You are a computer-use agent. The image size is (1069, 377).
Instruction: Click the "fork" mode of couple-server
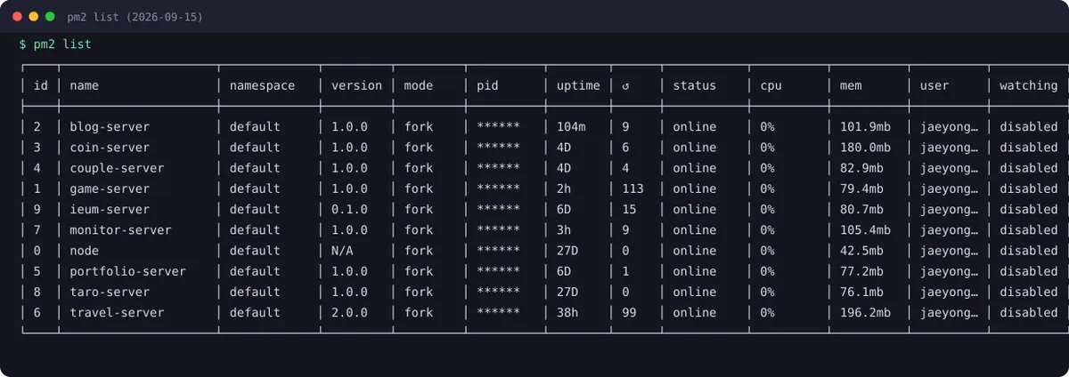[419, 168]
